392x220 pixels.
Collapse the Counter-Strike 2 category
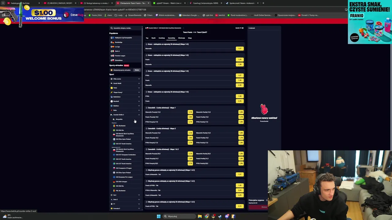click(126, 115)
